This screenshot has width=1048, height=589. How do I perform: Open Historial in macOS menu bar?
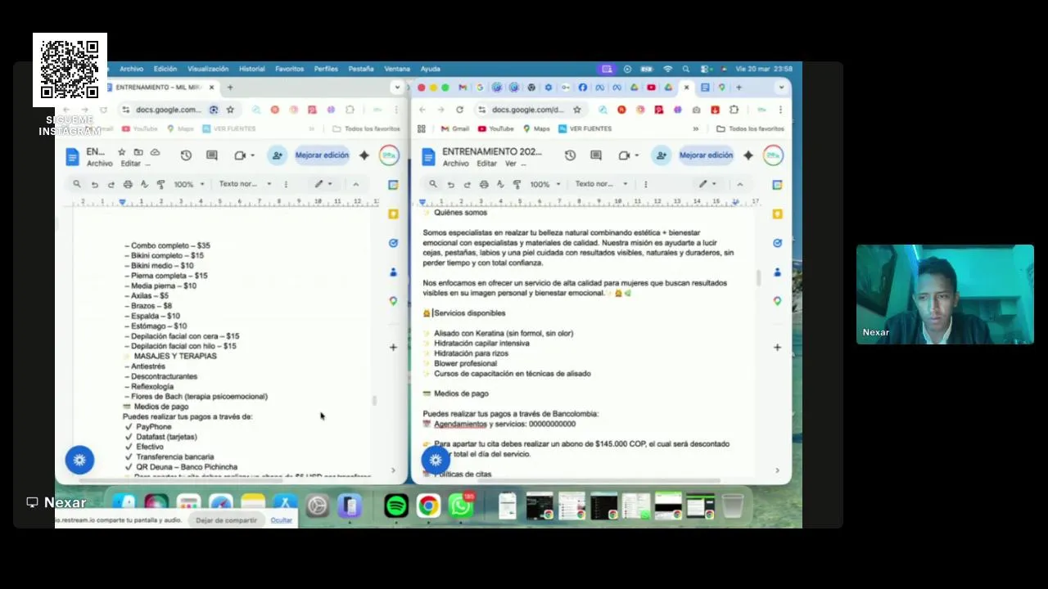[251, 69]
